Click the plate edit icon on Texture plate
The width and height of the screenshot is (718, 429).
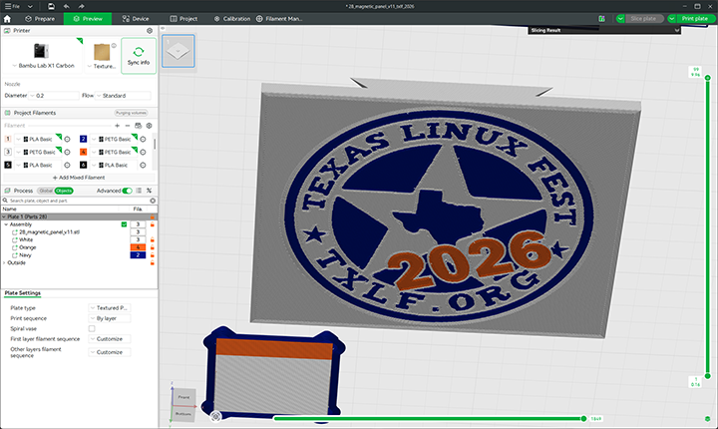tap(114, 45)
